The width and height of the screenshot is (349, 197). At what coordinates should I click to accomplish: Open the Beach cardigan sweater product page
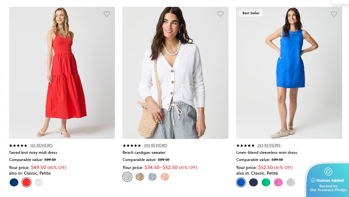[x=144, y=152]
